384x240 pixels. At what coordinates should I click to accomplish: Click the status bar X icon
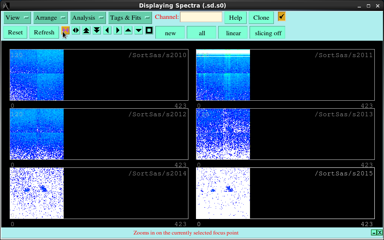click(379, 232)
